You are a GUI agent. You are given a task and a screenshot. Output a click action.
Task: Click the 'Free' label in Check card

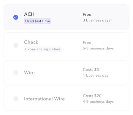87,43
